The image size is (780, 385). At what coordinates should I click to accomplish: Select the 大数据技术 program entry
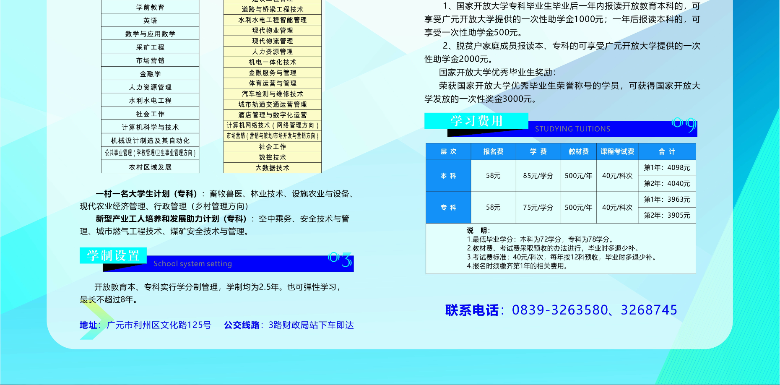click(x=273, y=167)
